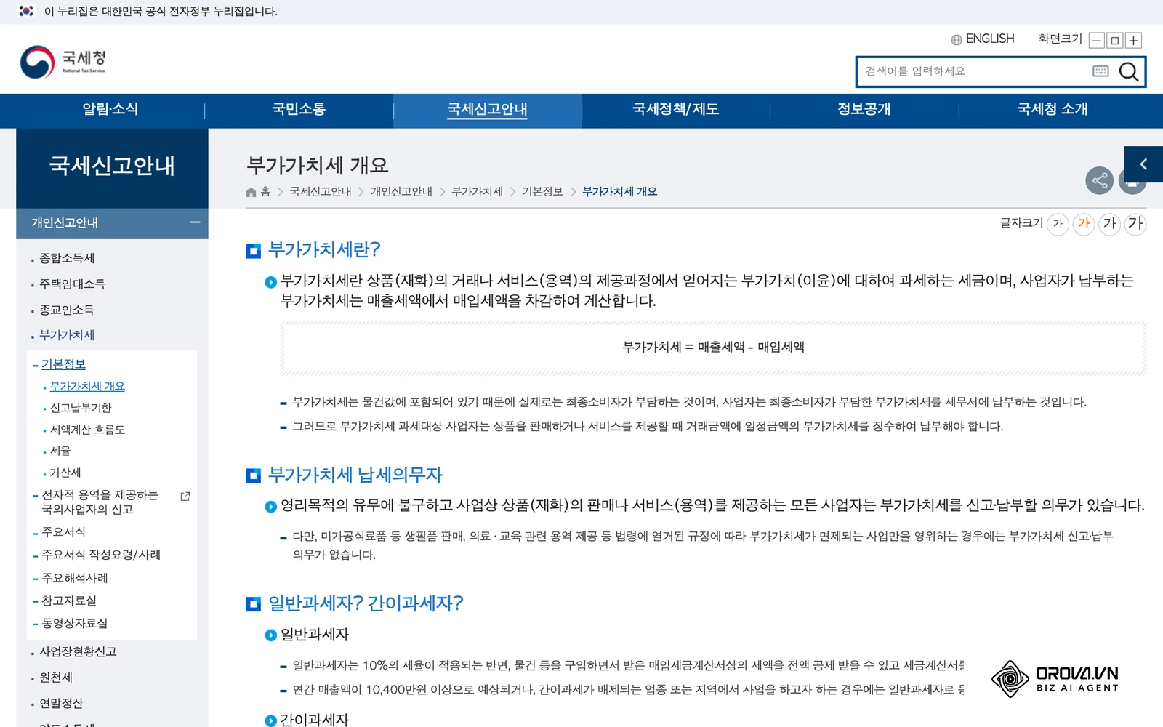Select the orange medium font size 가
The width and height of the screenshot is (1163, 727).
click(x=1084, y=224)
